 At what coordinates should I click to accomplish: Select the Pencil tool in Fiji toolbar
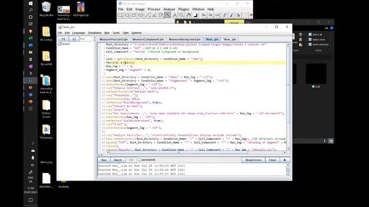(224, 16)
